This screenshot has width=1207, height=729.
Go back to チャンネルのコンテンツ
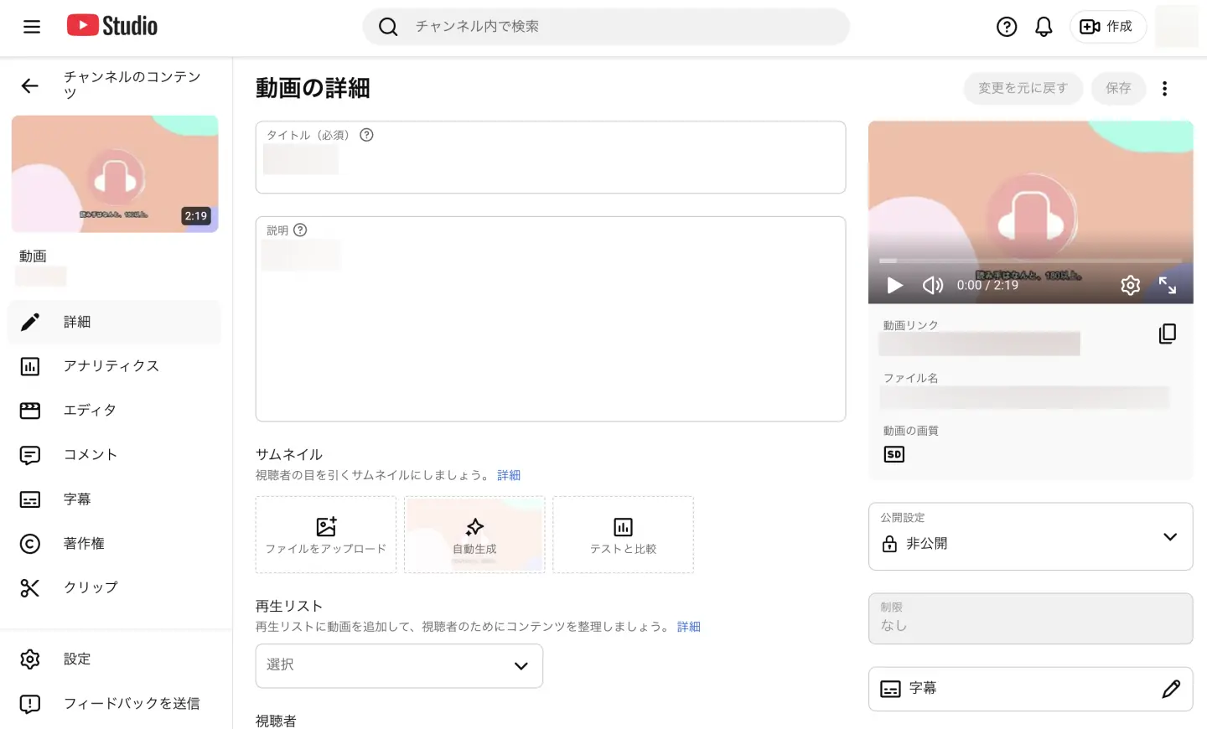[x=30, y=85]
